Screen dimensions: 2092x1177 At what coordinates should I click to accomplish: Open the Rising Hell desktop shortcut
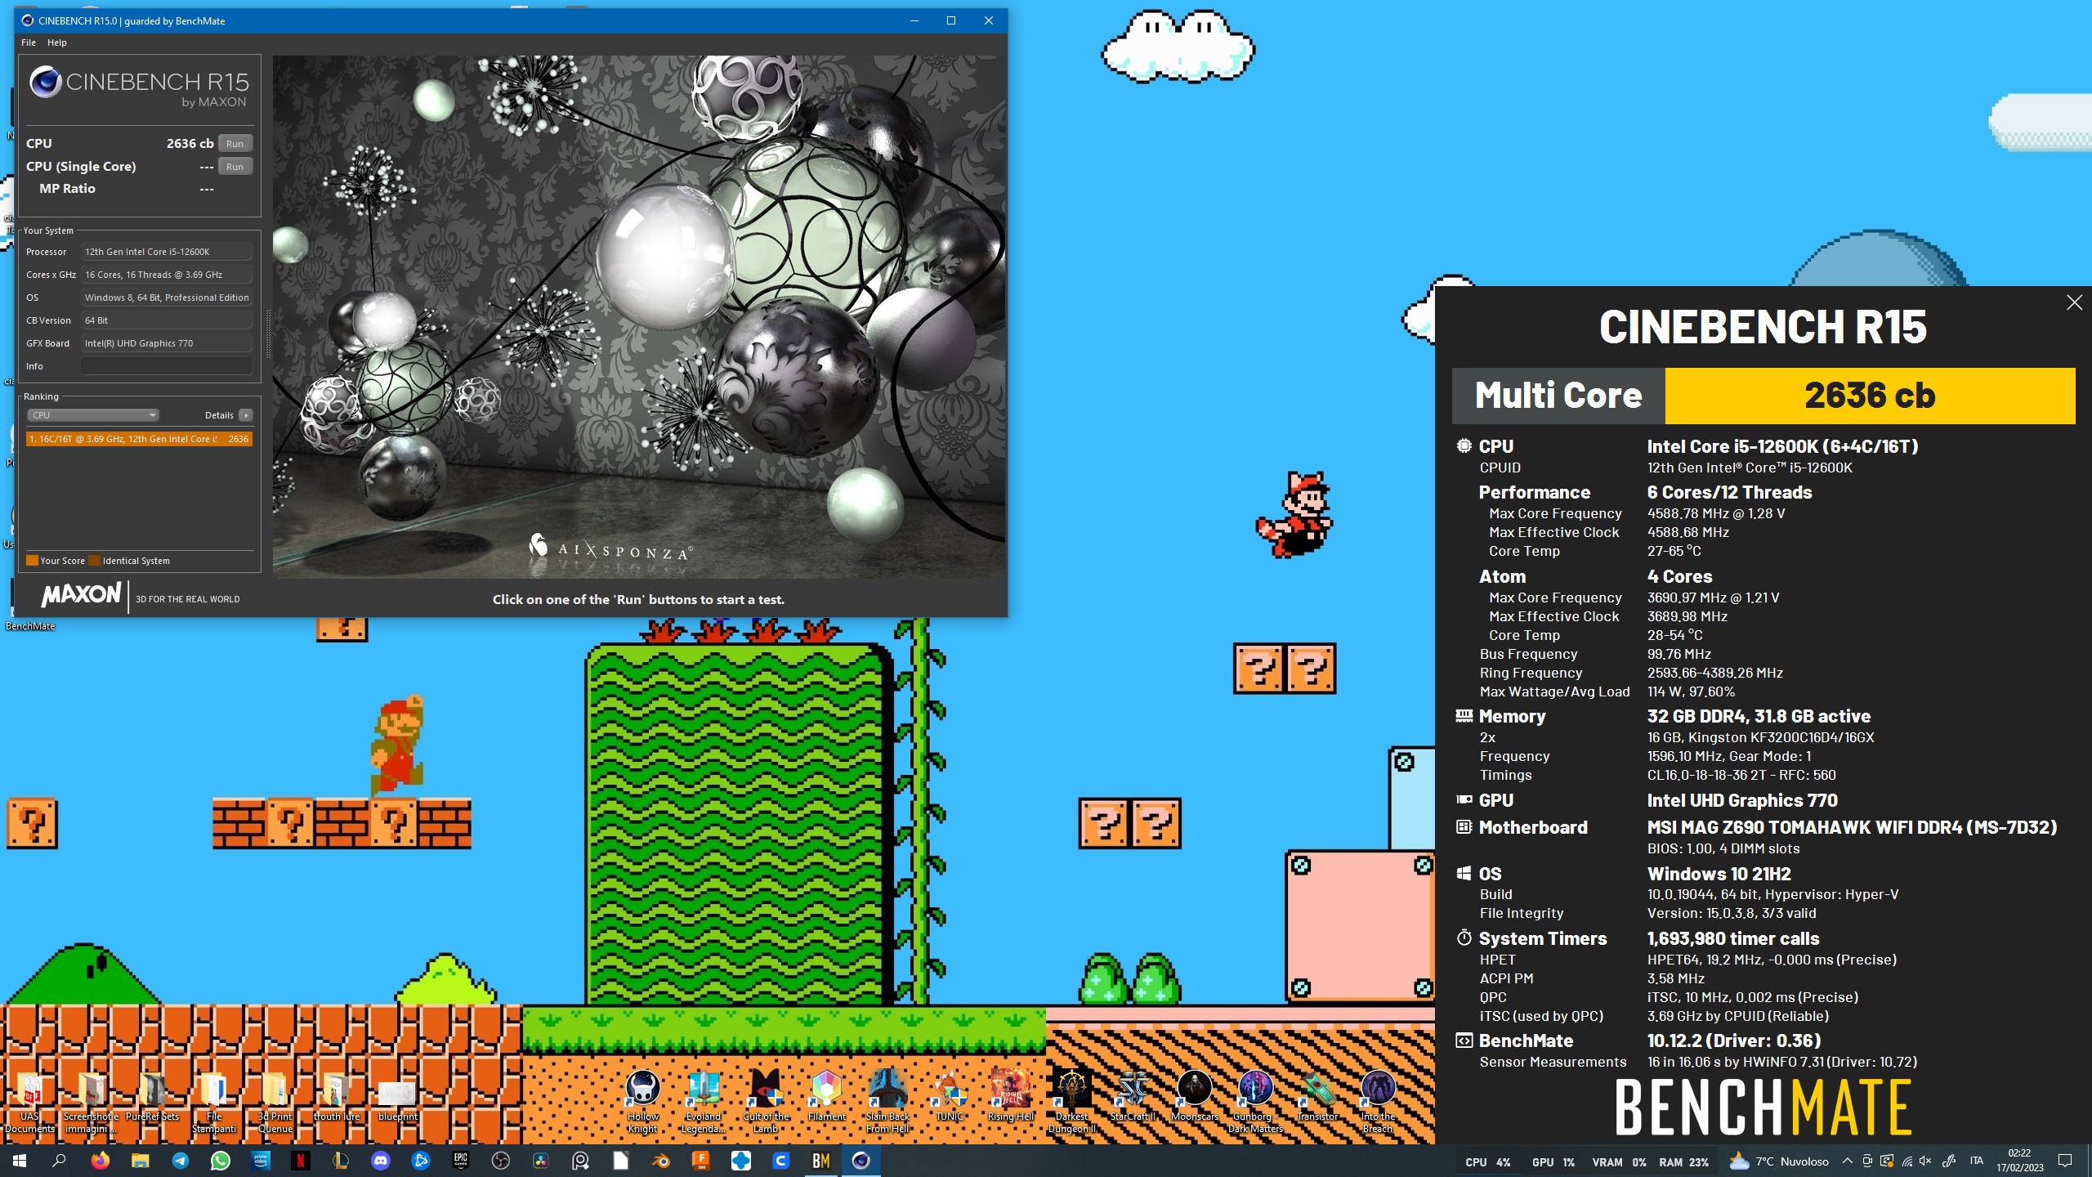[1010, 1096]
